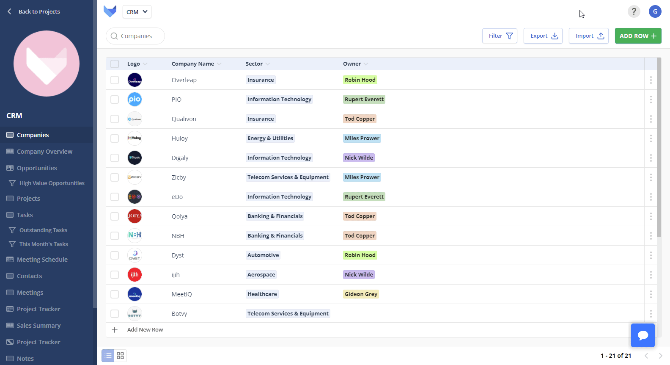The width and height of the screenshot is (670, 365).
Task: Tick the checkbox for Qualivon row
Action: coord(115,119)
